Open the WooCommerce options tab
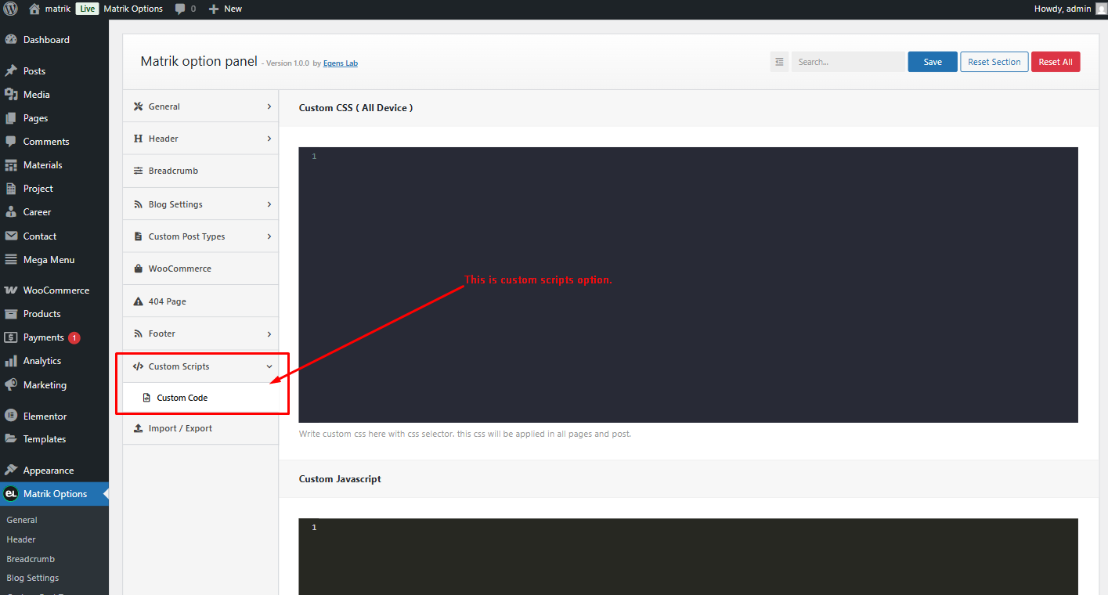 [200, 269]
